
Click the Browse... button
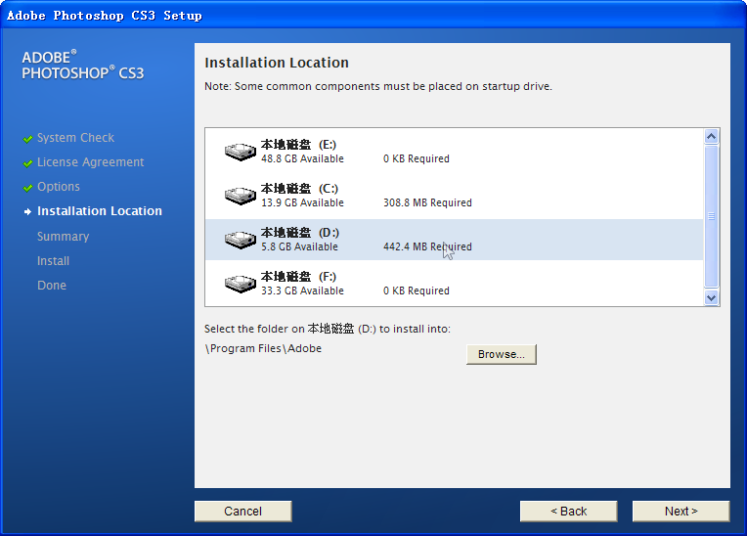pyautogui.click(x=502, y=354)
